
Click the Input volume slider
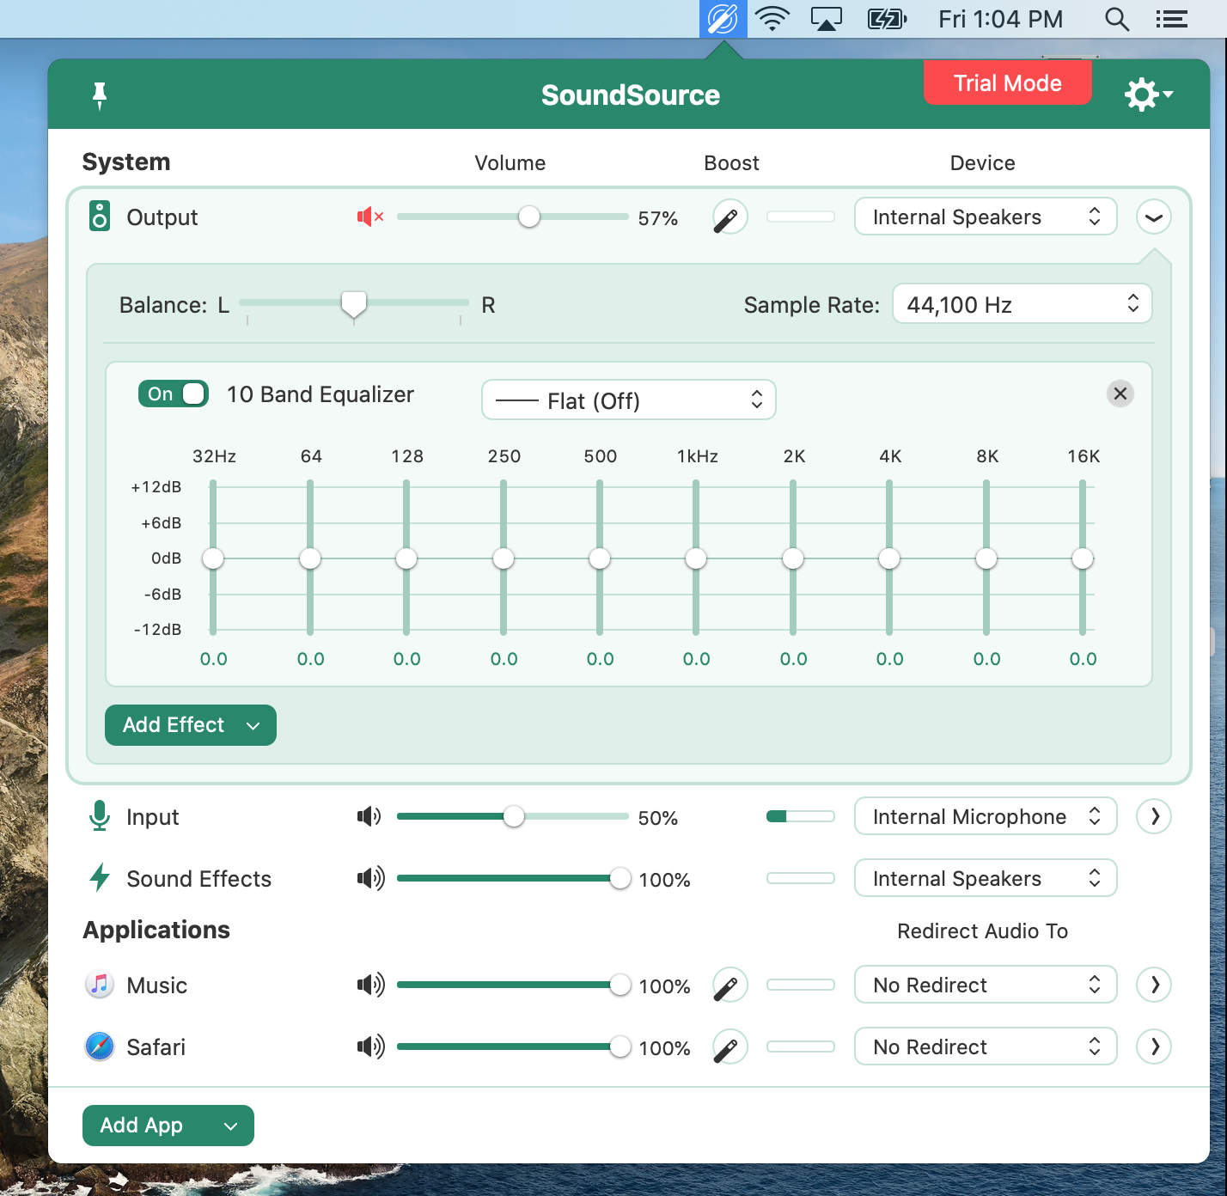[x=513, y=816]
